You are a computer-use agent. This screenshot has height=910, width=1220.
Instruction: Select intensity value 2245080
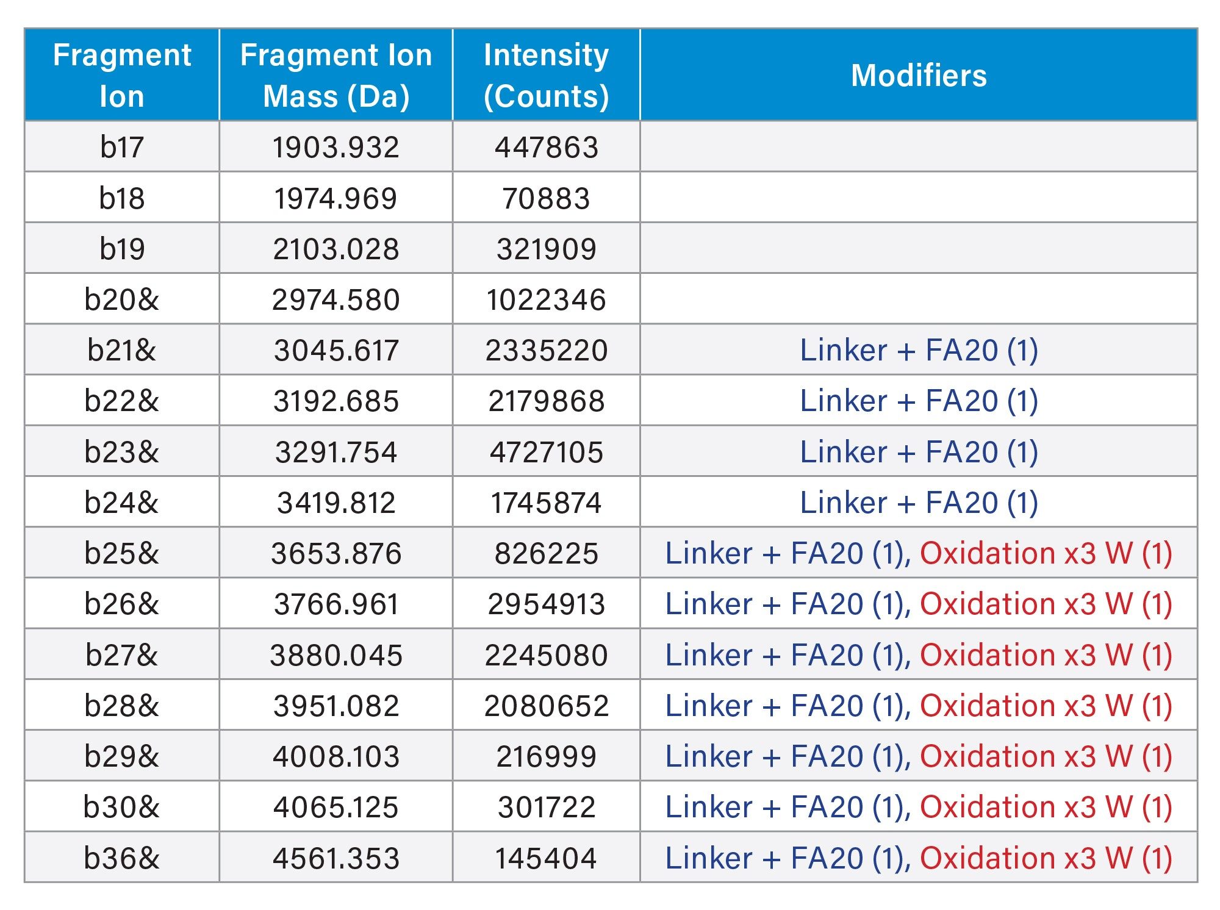pyautogui.click(x=547, y=656)
